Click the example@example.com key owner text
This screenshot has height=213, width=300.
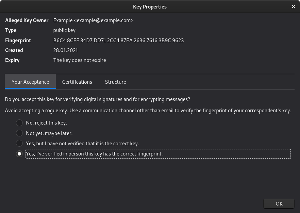93,20
